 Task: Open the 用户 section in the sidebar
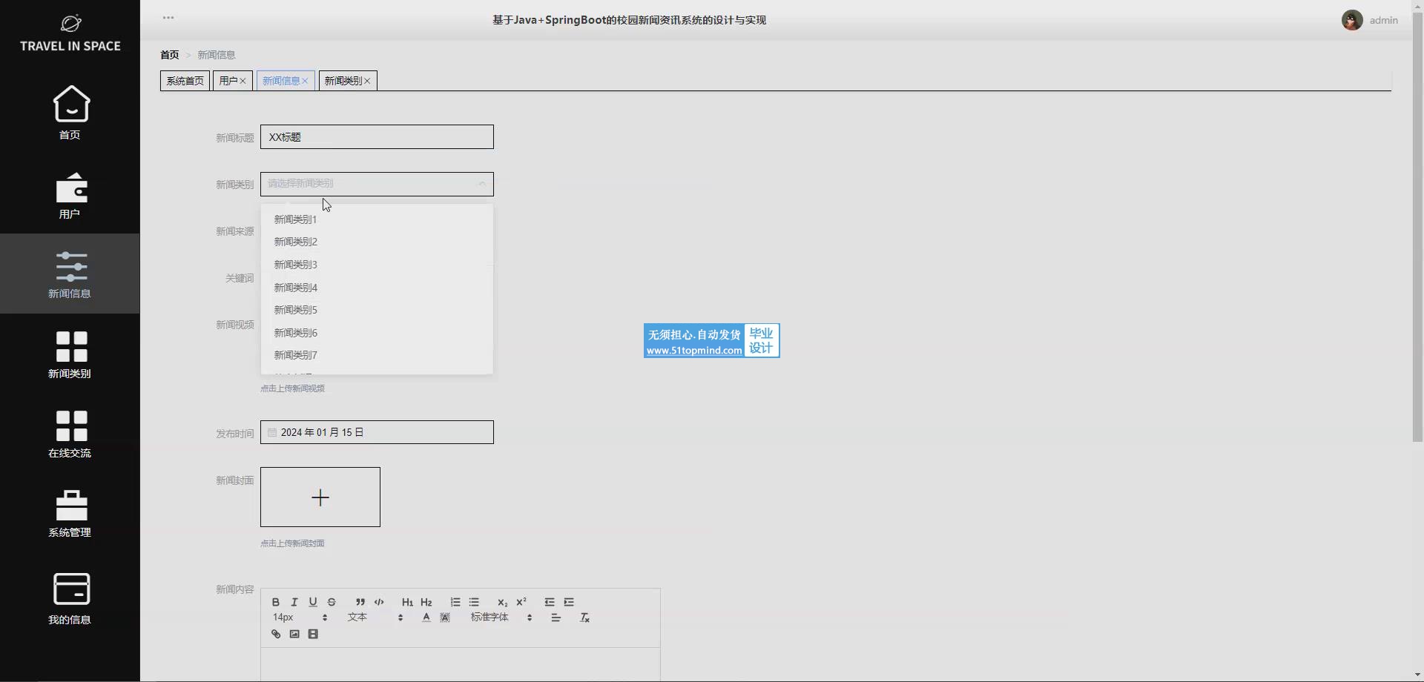pos(70,195)
